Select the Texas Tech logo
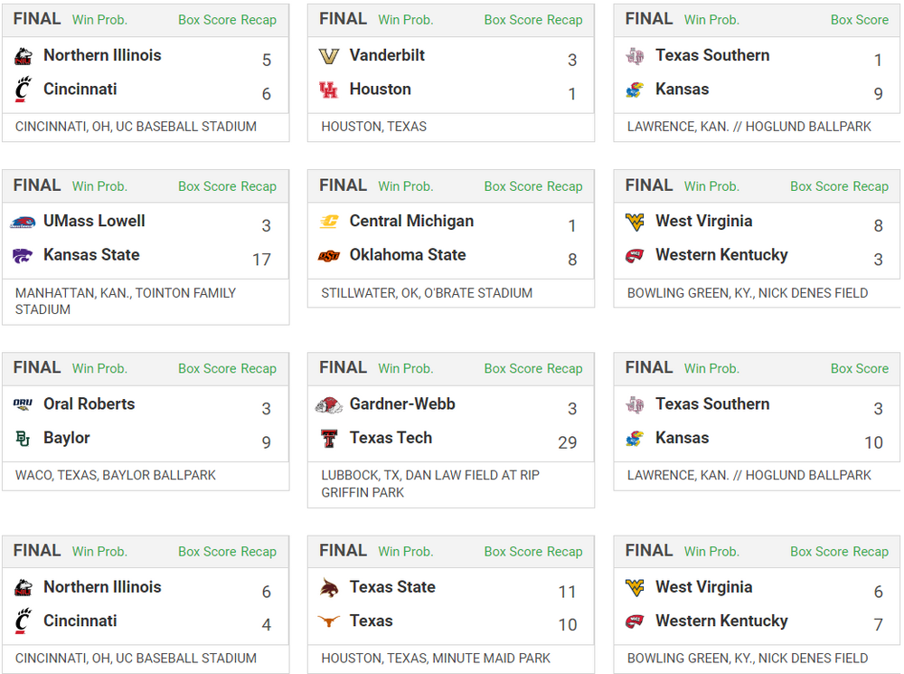The height and width of the screenshot is (674, 904). (328, 439)
